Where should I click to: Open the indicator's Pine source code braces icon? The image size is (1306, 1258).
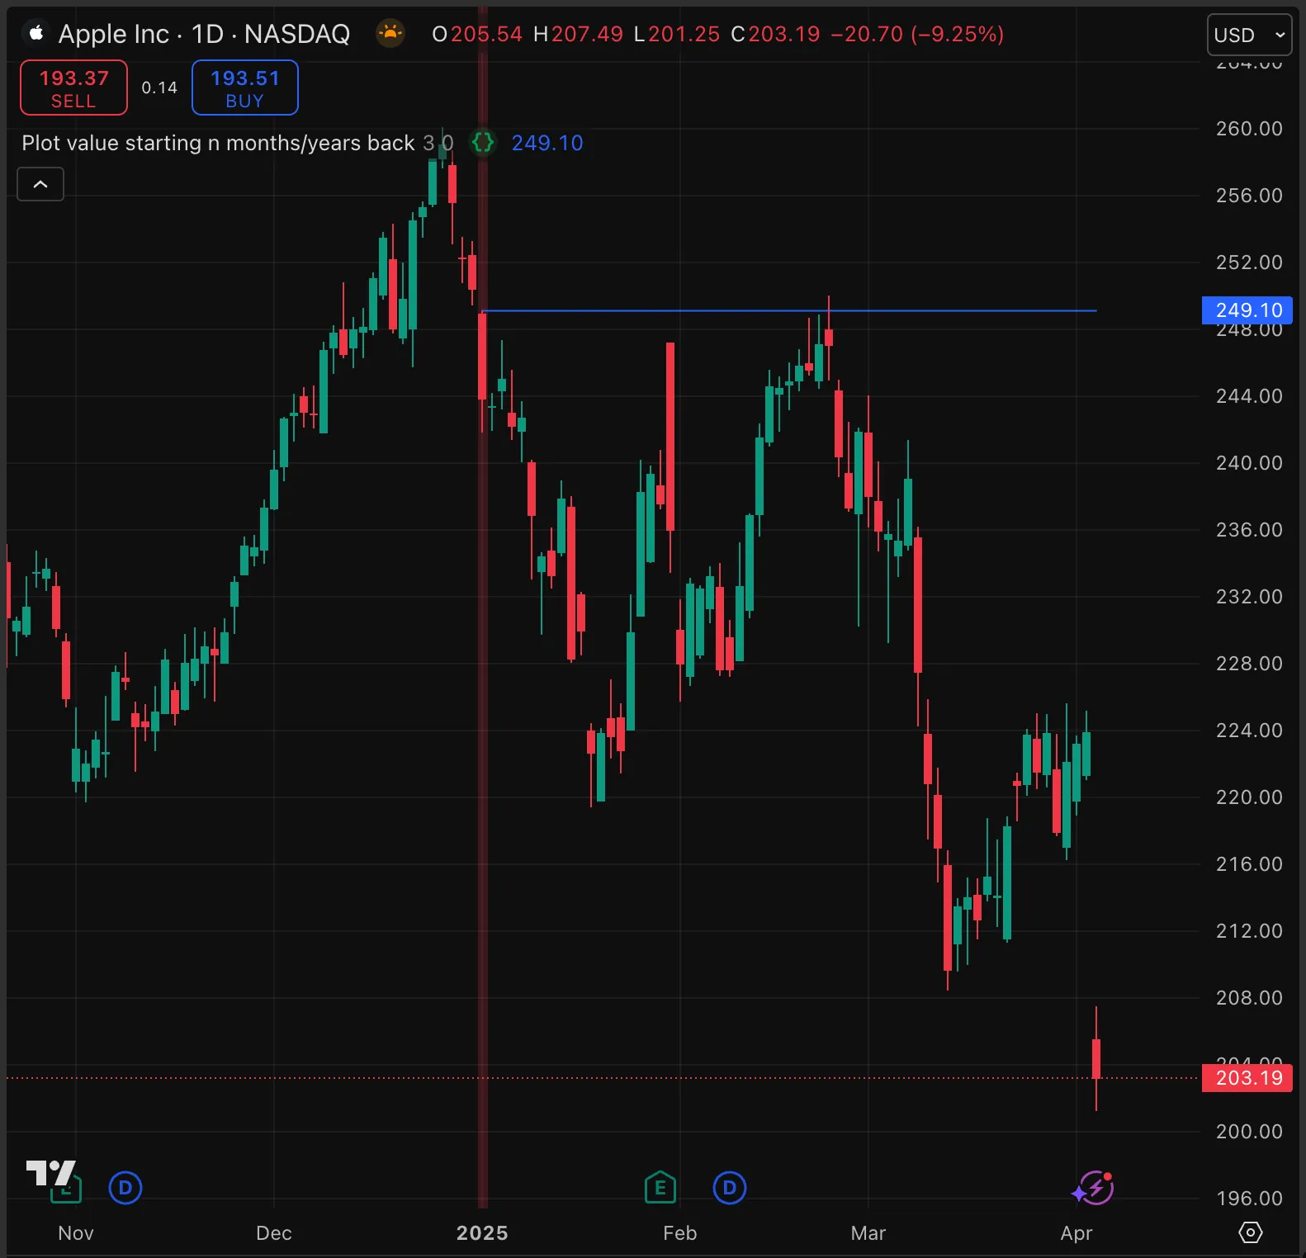coord(483,143)
